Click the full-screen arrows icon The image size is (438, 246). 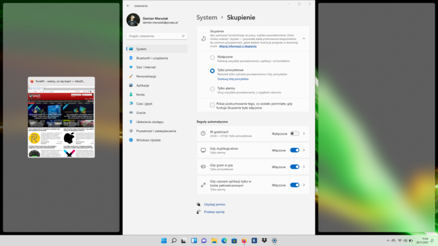(x=203, y=185)
